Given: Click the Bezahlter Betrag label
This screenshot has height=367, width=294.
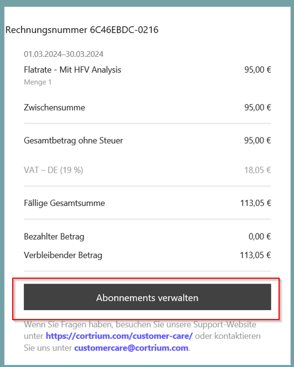Looking at the screenshot, I should (54, 236).
